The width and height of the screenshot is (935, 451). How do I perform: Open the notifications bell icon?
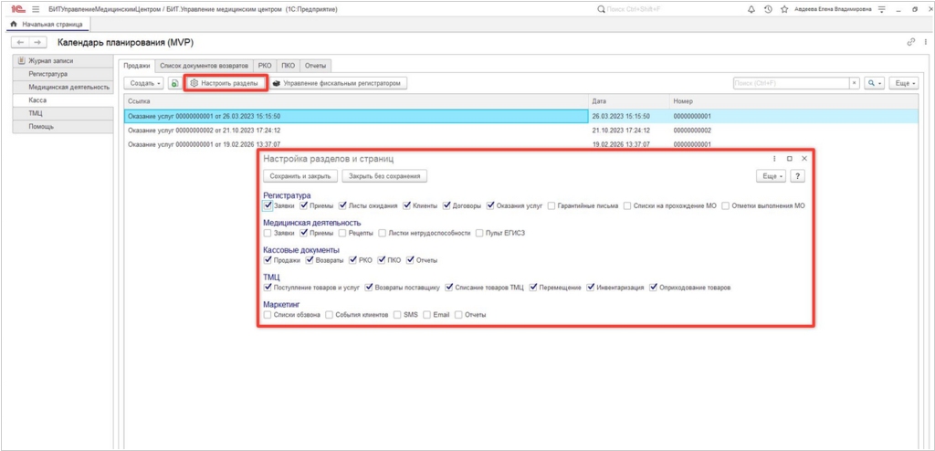[751, 9]
